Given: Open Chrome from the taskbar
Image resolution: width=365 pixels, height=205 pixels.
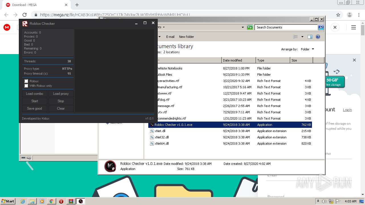Looking at the screenshot, I should click(x=51, y=201).
